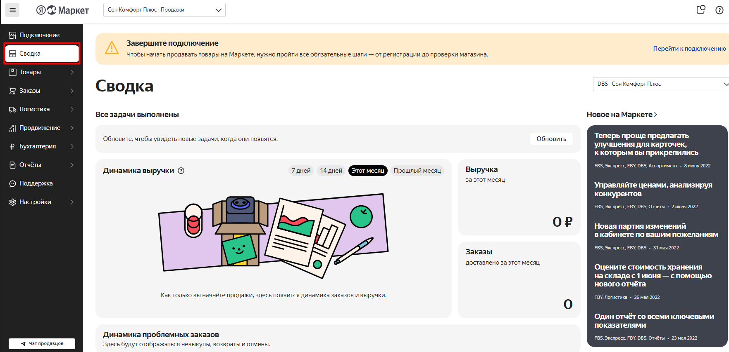The height and width of the screenshot is (352, 729).
Task: Open Один отчёт со всеми ключевыми показателями news
Action: [x=654, y=321]
